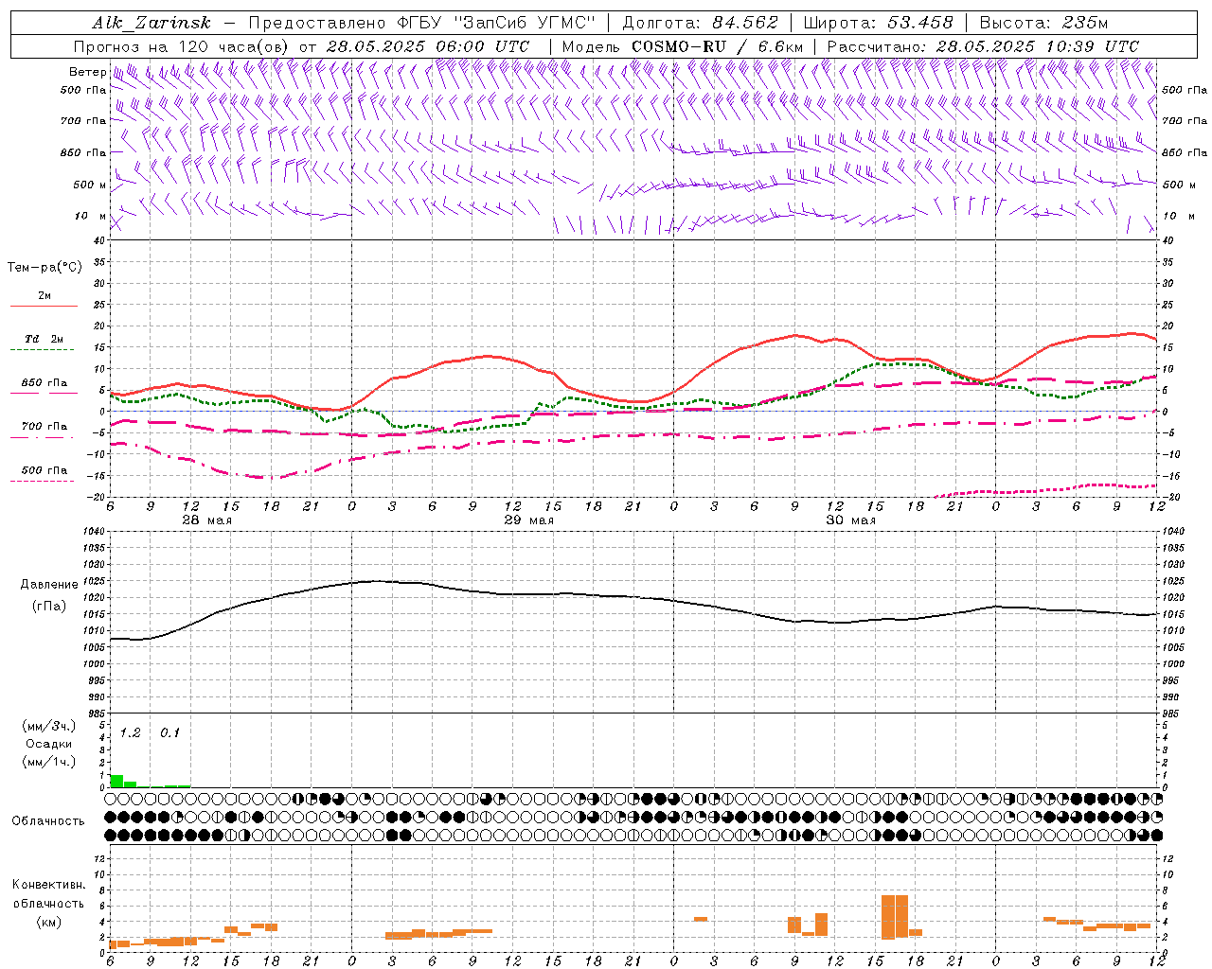Click the Давление pressure panel label
The height and width of the screenshot is (969, 1212).
(x=49, y=585)
